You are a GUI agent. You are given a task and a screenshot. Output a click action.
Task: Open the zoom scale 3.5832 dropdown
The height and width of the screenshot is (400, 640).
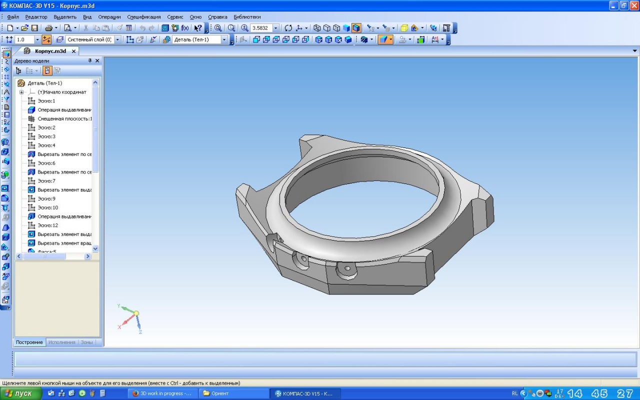tap(275, 28)
